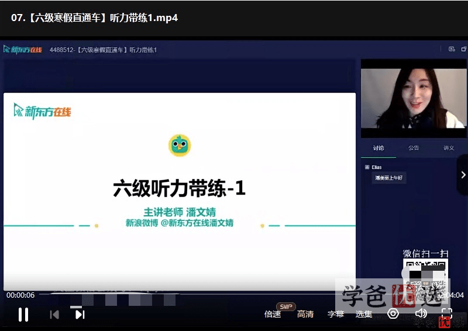Click the Weibo handle @新东方在线潘文婧
Image resolution: width=468 pixels, height=331 pixels.
click(197, 223)
